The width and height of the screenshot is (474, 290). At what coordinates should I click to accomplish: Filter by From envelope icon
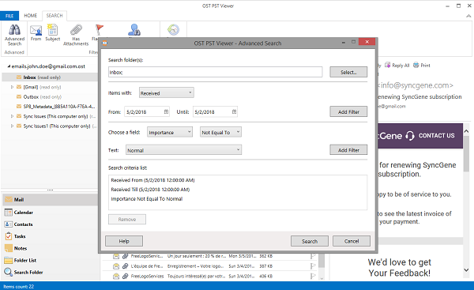(x=36, y=32)
